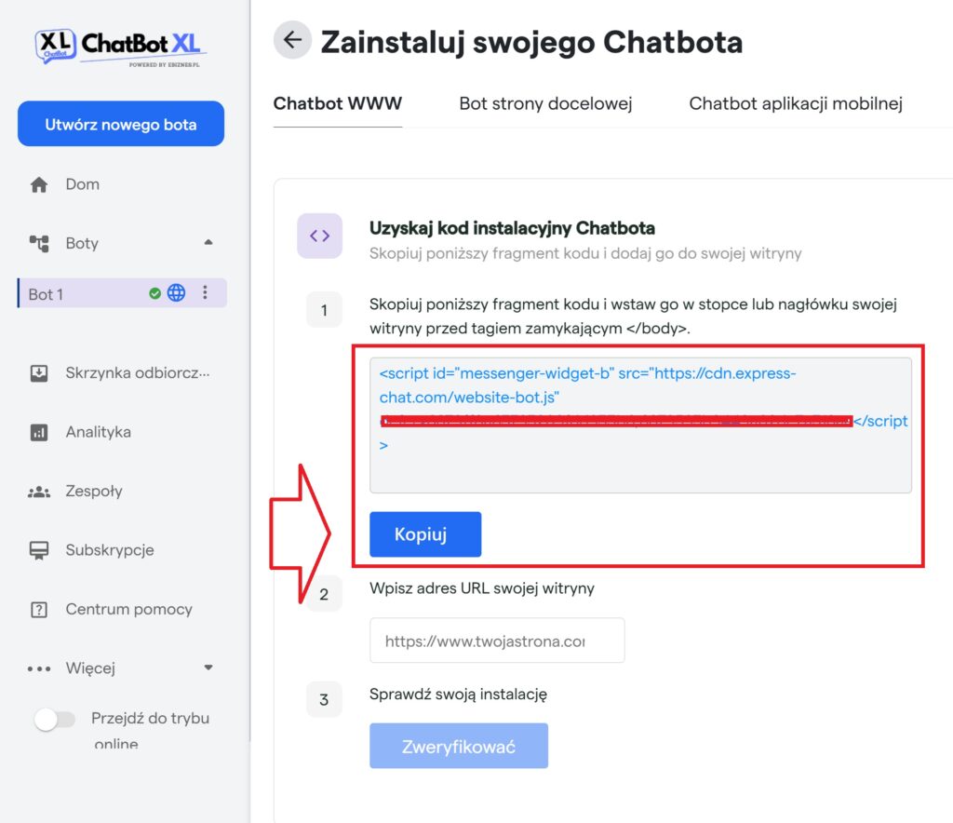The height and width of the screenshot is (823, 953).
Task: Open the Subskrypcje icon
Action: point(39,550)
